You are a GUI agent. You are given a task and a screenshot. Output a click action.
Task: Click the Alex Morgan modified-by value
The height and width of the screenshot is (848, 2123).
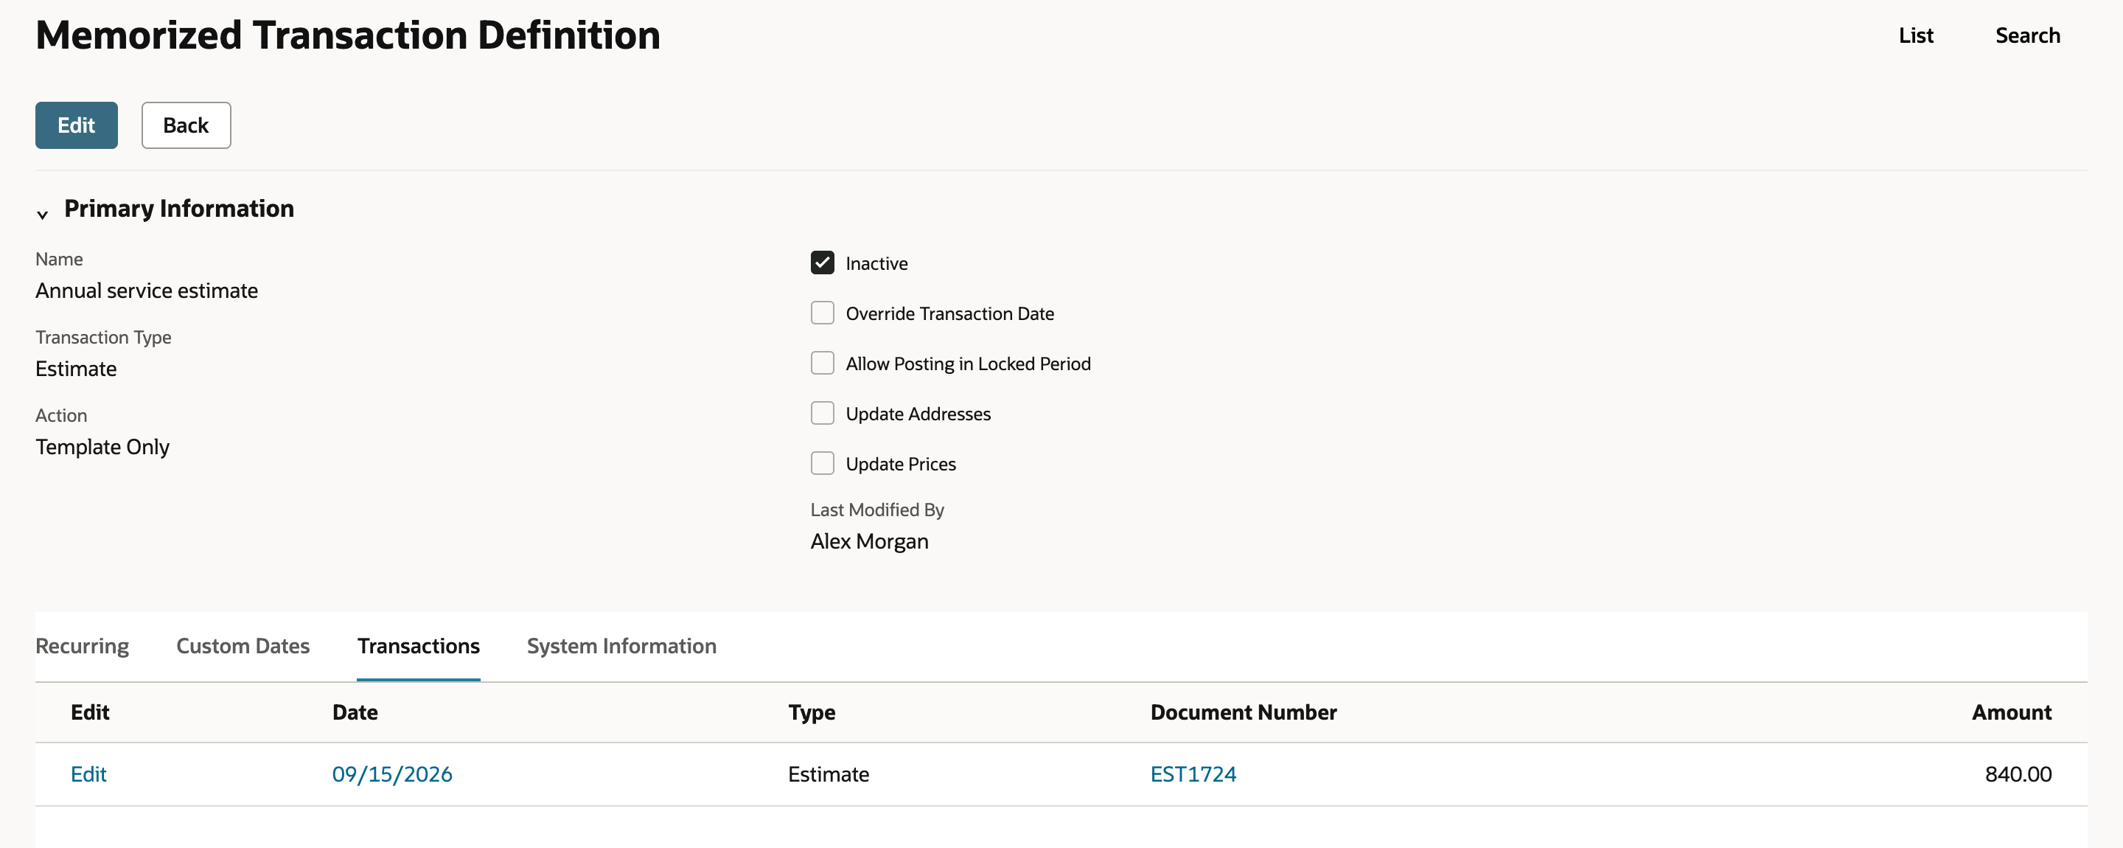click(868, 541)
